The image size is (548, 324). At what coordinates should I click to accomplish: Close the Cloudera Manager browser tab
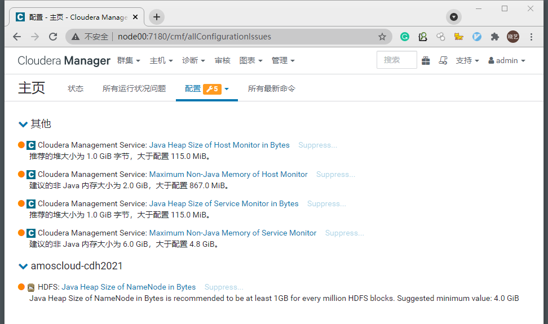click(135, 17)
